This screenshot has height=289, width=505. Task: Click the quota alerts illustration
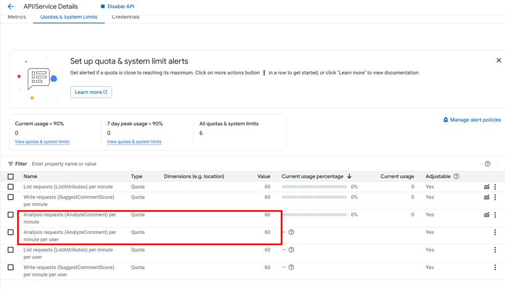click(37, 79)
